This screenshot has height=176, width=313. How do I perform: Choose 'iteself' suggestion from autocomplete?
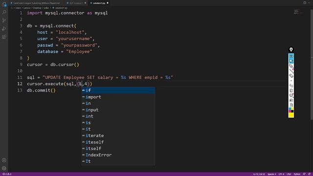(118, 142)
